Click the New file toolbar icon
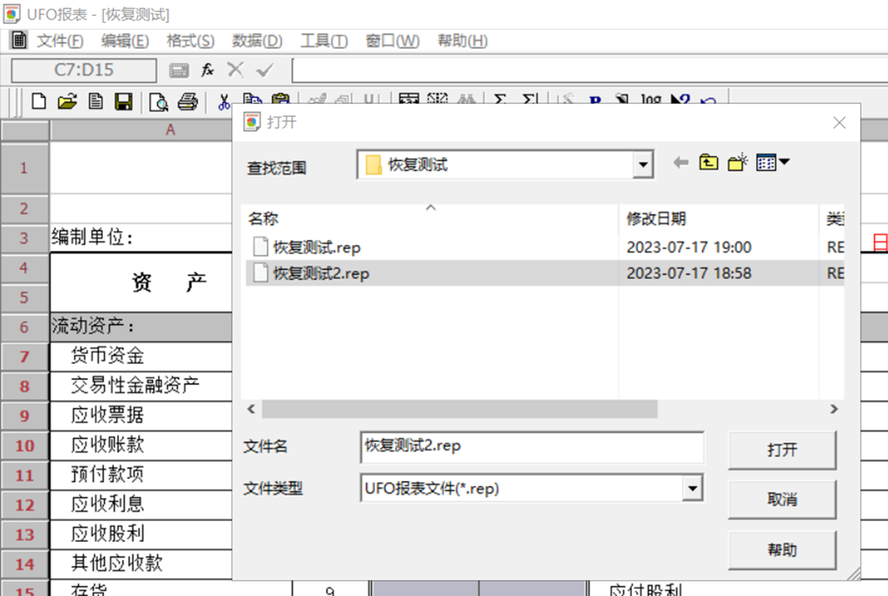Viewport: 888px width, 596px height. 39,102
